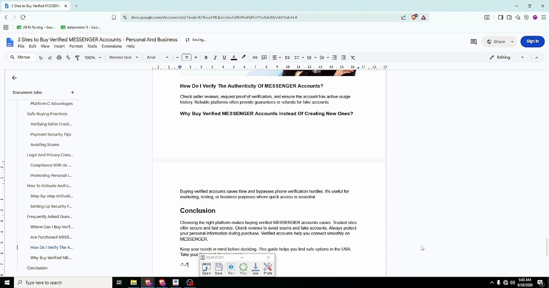Screen dimensions: 549x288
Task: Jump to Conclusion in the outline
Action: [x=37, y=268]
